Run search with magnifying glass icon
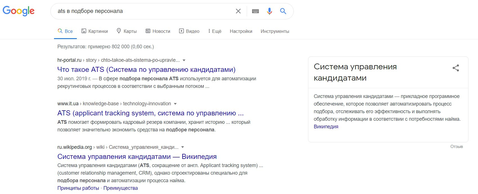 (x=283, y=11)
